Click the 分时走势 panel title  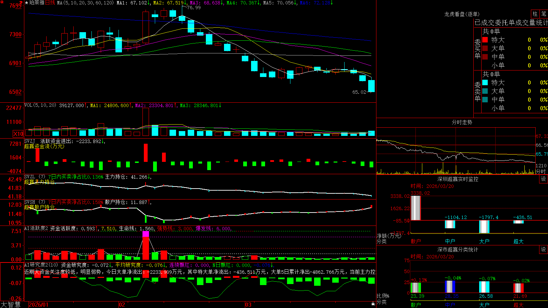pos(462,122)
